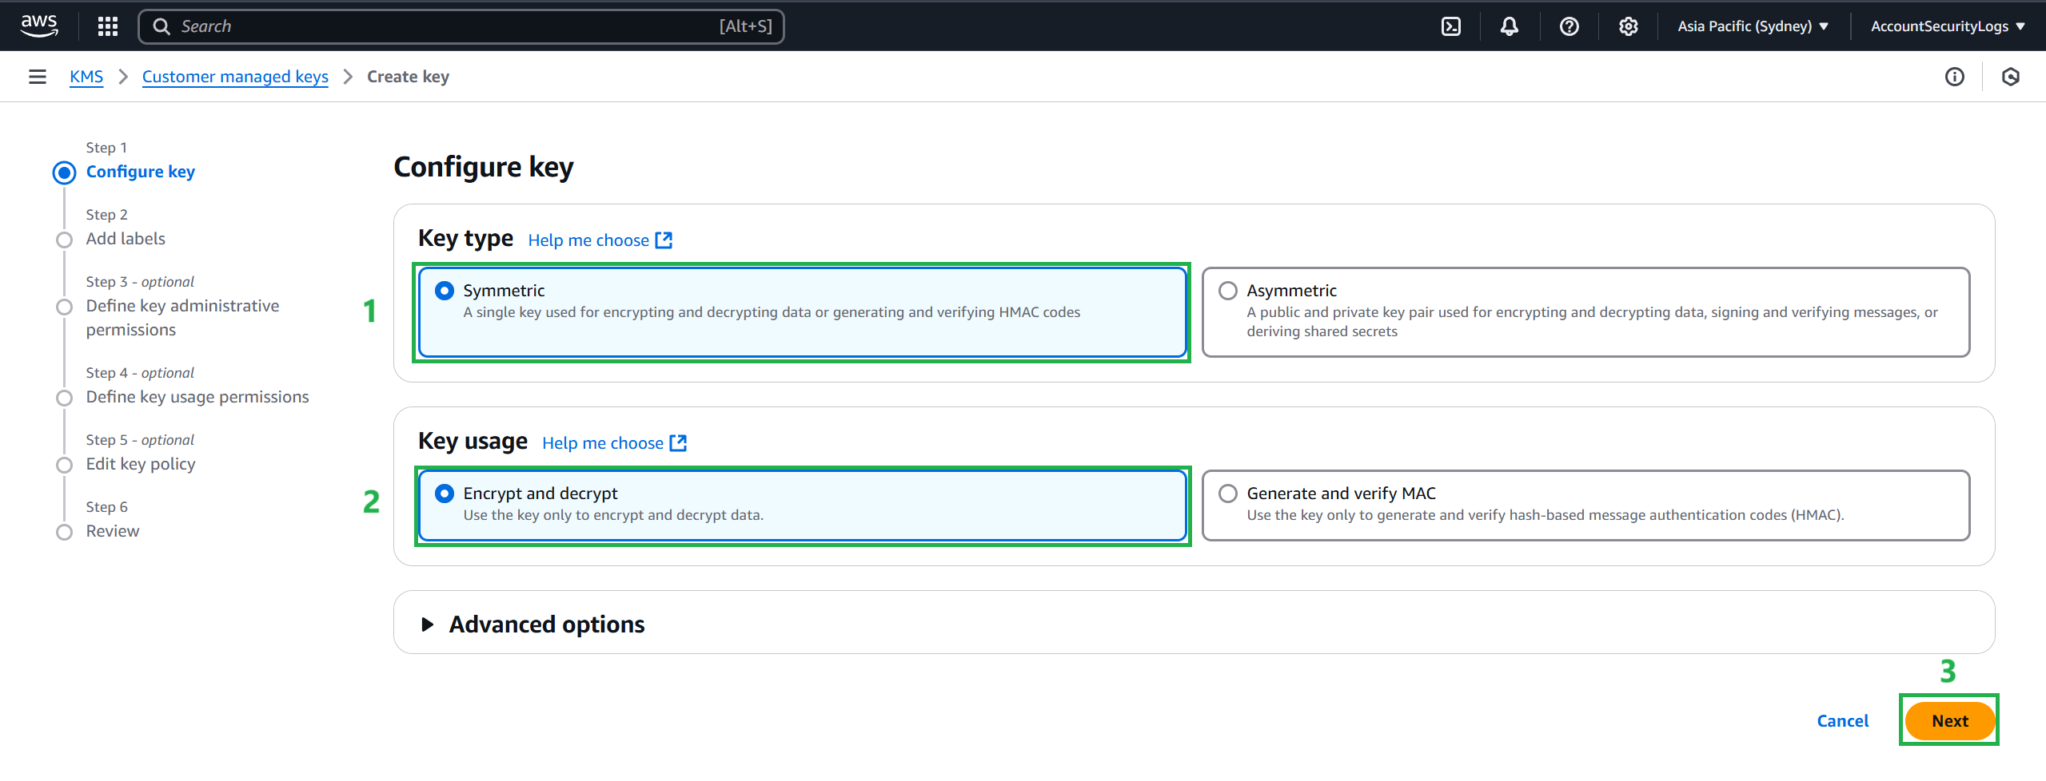The image size is (2046, 781).
Task: Open the info panel icon
Action: 1954,77
